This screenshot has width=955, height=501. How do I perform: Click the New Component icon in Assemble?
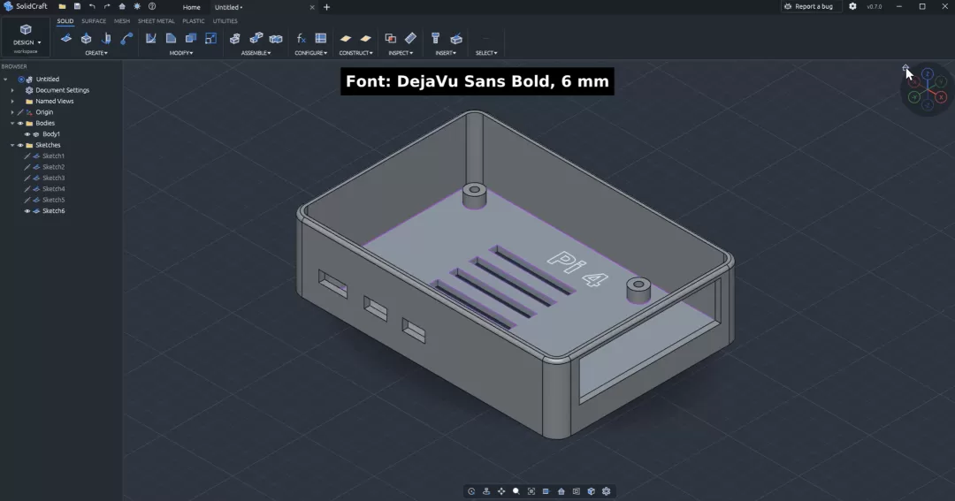click(235, 38)
